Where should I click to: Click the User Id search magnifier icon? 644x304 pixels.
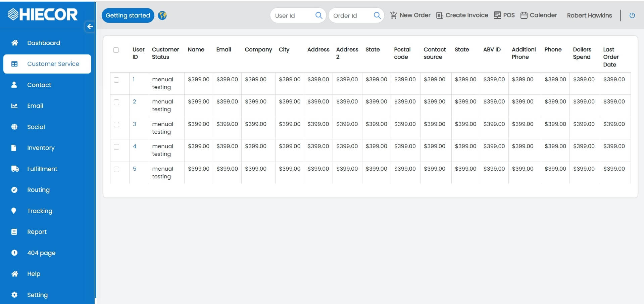click(318, 15)
